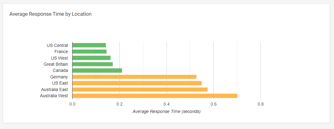Click the 0.4 x-axis tick label
Screen dimensions: 334x129
coord(167,104)
